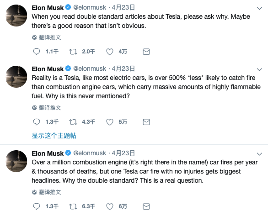Viewport: 268px width, 216px height.
Task: Open the first tweet's chevron menu
Action: 259,8
